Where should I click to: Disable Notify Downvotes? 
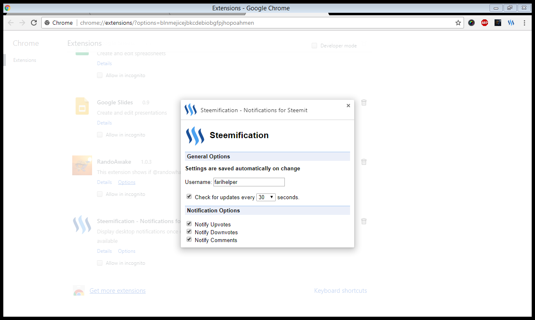189,232
